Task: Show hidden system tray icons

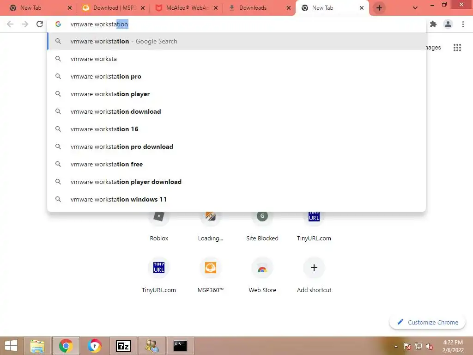Action: tap(396, 346)
